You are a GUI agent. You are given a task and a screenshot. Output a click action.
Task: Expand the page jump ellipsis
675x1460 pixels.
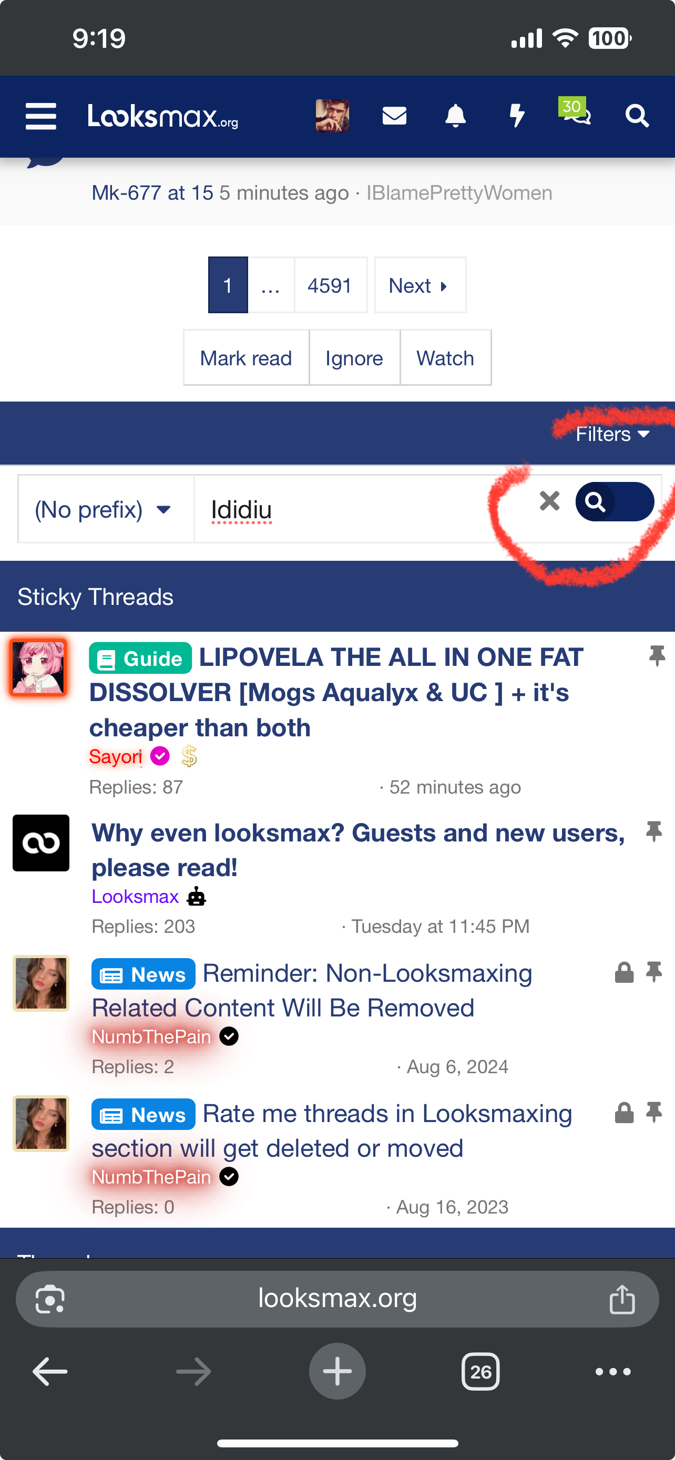[271, 285]
